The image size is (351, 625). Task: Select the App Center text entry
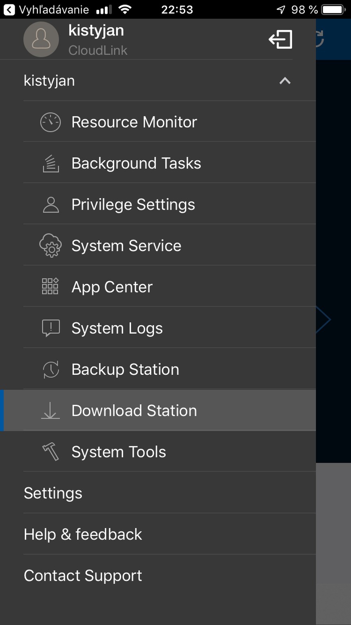pos(112,287)
